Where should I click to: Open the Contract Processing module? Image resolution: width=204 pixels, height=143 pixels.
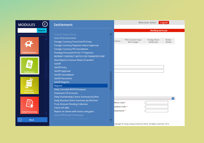click(x=29, y=85)
